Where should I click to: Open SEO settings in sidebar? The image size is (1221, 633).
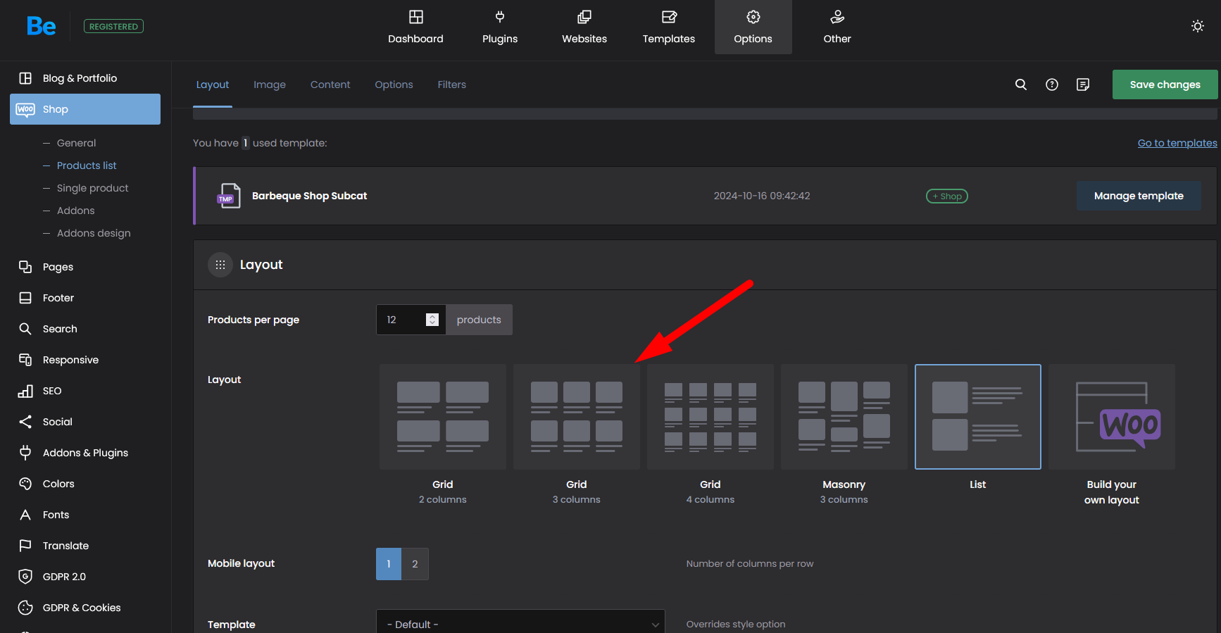[85, 391]
